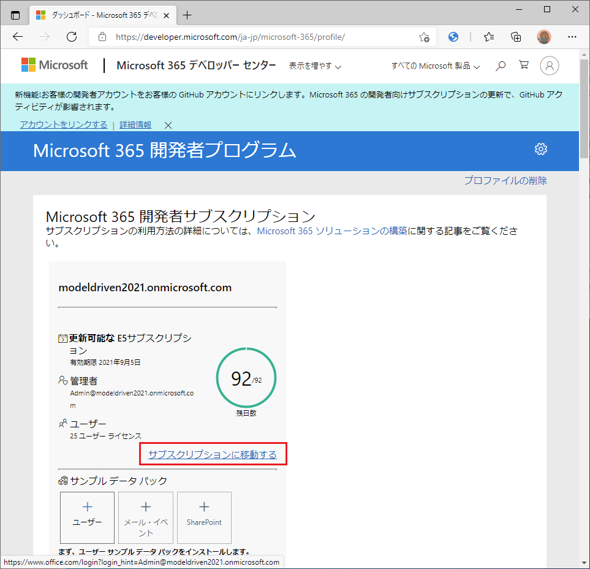Click the サンプル データ パック icon
This screenshot has width=590, height=569.
pyautogui.click(x=63, y=481)
